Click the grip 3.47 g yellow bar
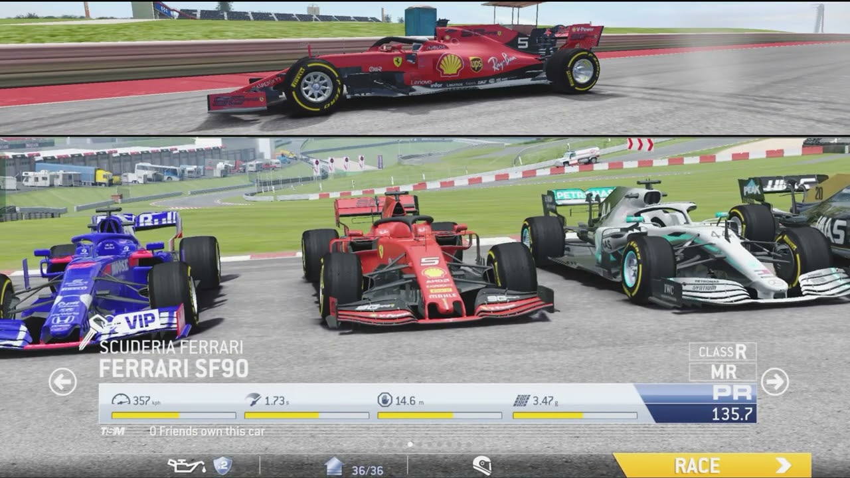850x478 pixels. pyautogui.click(x=575, y=416)
